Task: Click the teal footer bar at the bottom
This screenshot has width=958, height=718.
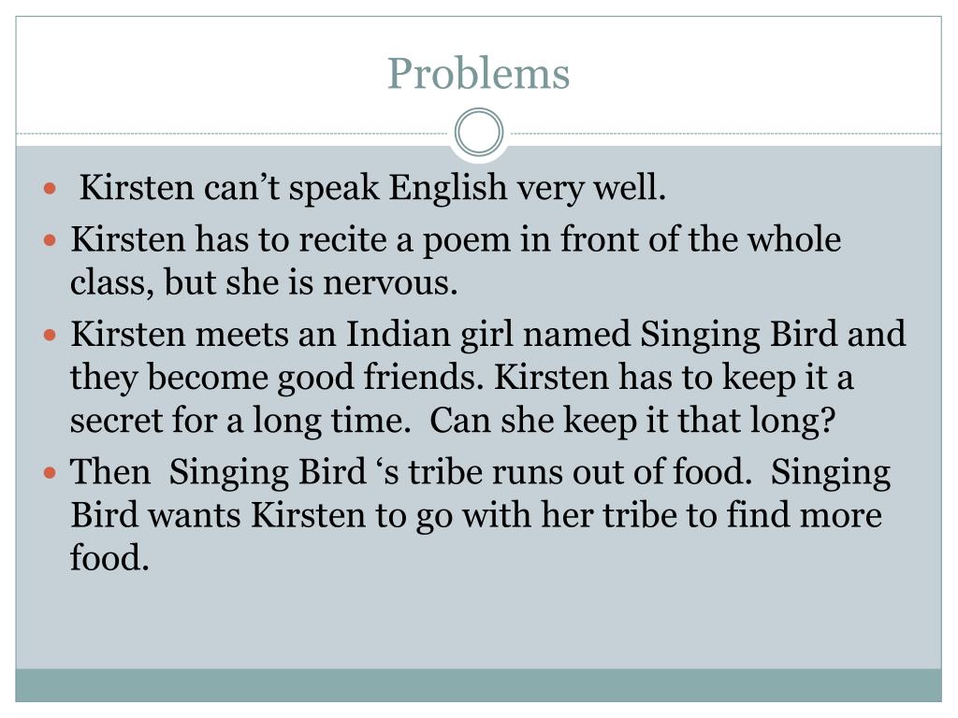Action: point(478,685)
